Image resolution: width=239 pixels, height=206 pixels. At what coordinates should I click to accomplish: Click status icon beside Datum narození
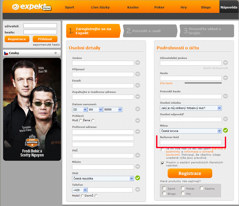click(x=138, y=109)
